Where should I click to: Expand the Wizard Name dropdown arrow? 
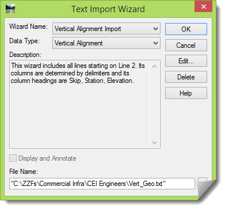coord(155,29)
